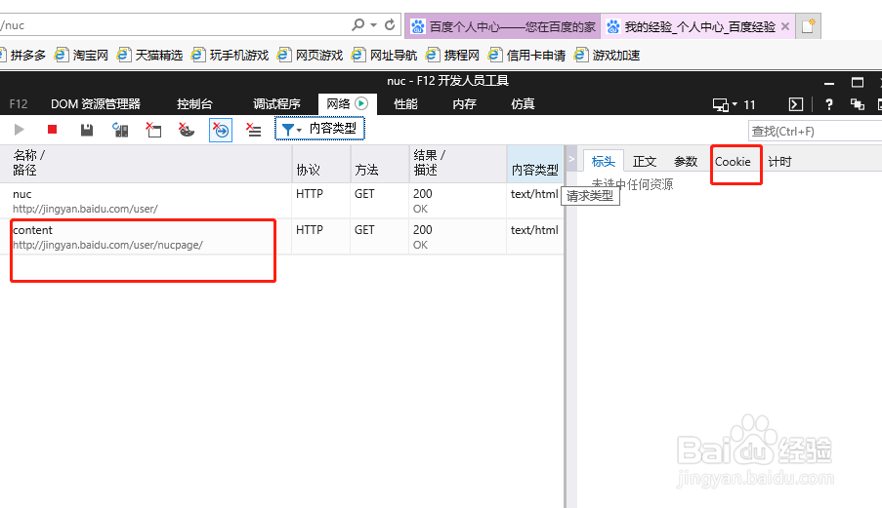Viewport: 882px width, 508px height.
Task: Clear browser cache via the window-with-X icon
Action: click(153, 131)
